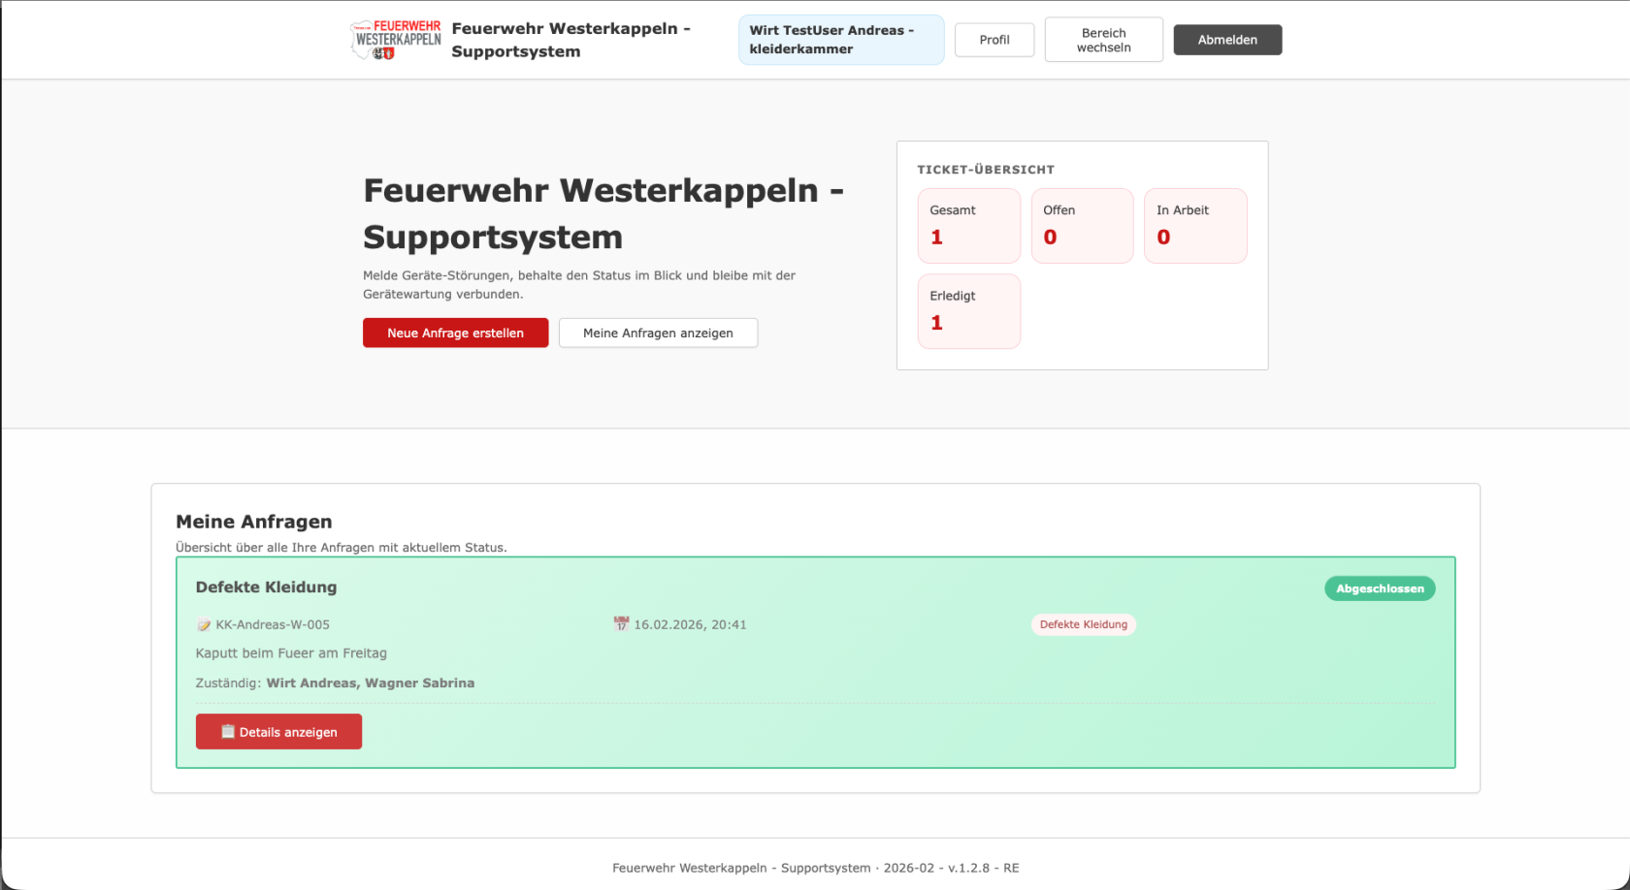This screenshot has height=890, width=1630.
Task: Click the Gesamt ticket counter card
Action: 968,226
